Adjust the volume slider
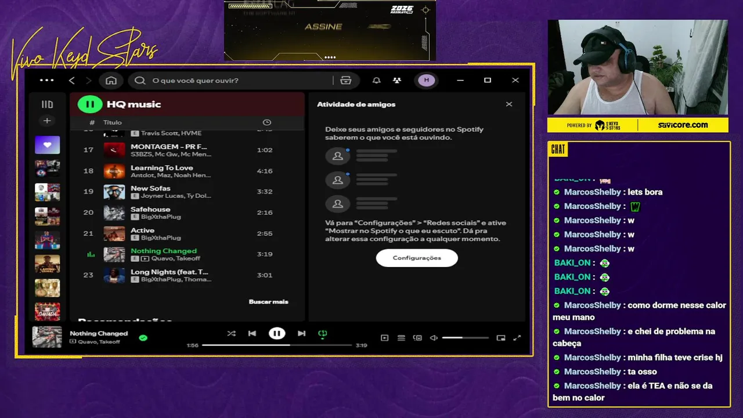 (466, 338)
